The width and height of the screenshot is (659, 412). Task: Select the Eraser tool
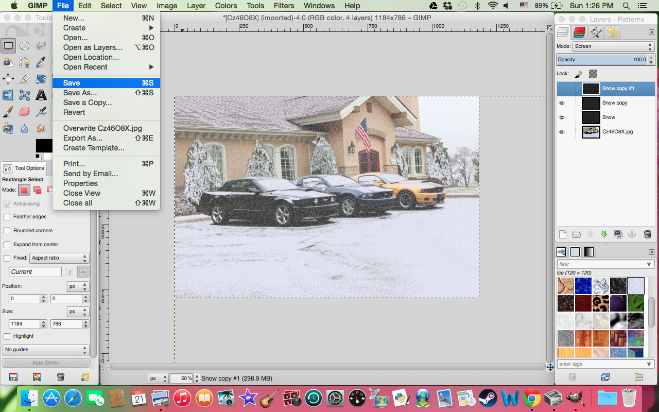[25, 112]
